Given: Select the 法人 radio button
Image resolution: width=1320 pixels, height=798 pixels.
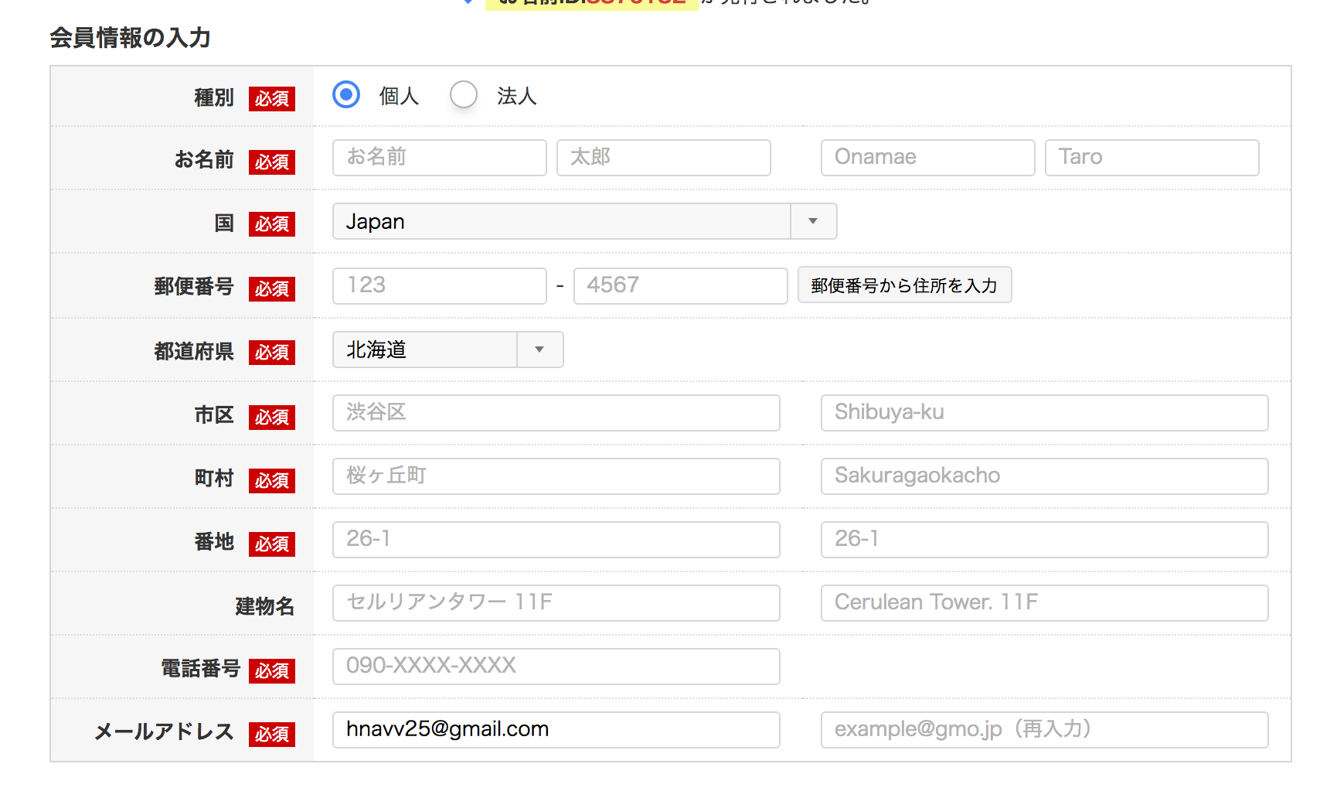Looking at the screenshot, I should (464, 95).
